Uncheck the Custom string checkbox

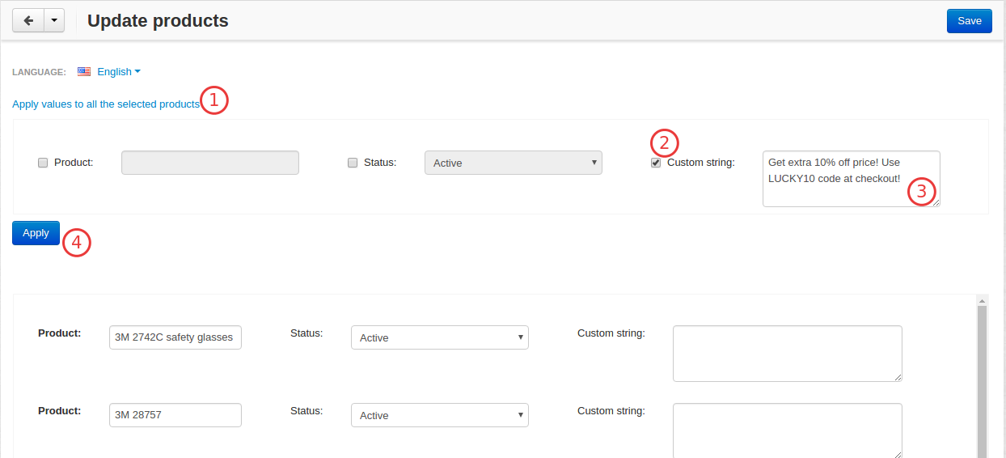[656, 163]
